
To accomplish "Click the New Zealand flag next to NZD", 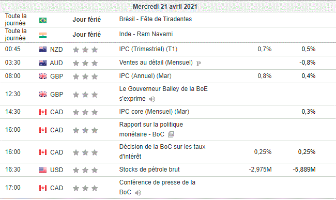I will (x=43, y=50).
